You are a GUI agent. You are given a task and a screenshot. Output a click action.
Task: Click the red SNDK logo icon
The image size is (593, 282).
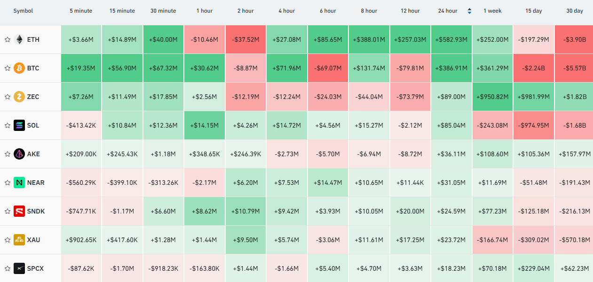19,212
